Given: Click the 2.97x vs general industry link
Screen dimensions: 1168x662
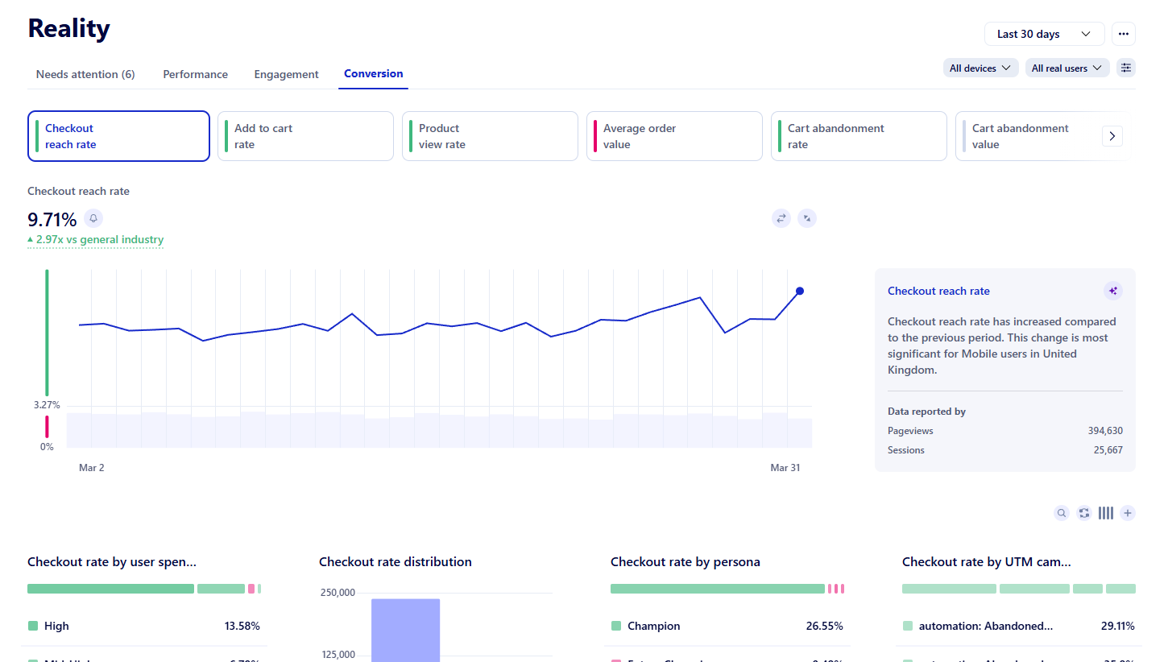Looking at the screenshot, I should 95,239.
